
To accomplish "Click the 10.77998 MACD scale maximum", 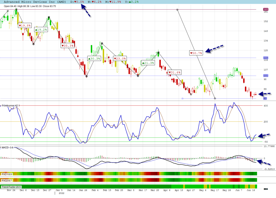I will point(269,146).
